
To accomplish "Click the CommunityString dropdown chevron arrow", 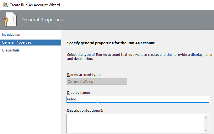I will (x=124, y=82).
